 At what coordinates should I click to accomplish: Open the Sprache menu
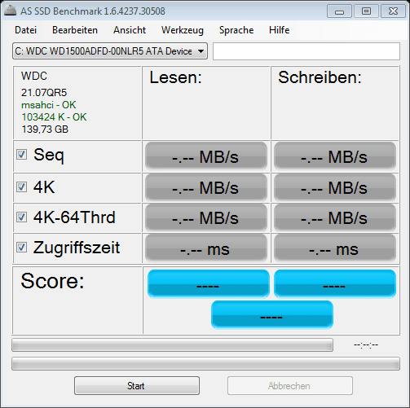[x=236, y=30]
